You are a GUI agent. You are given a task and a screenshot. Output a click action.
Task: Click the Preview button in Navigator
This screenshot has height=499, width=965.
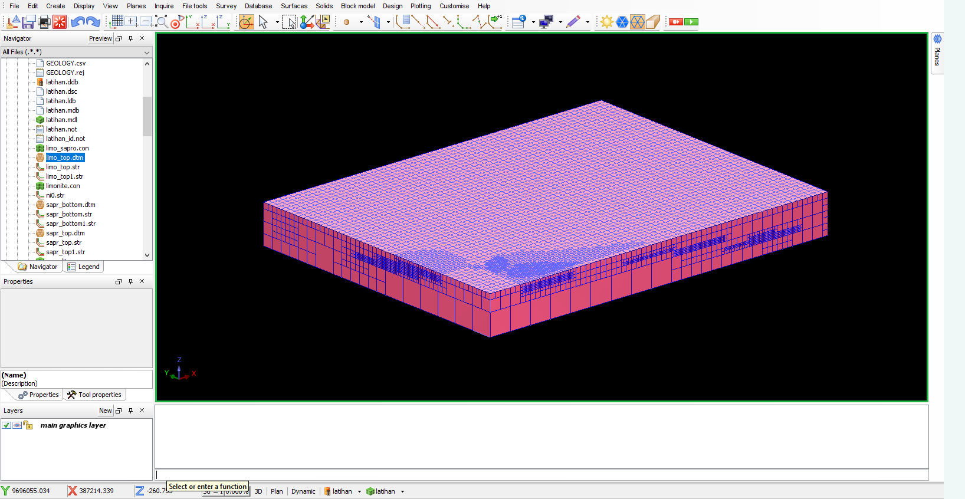(x=100, y=38)
